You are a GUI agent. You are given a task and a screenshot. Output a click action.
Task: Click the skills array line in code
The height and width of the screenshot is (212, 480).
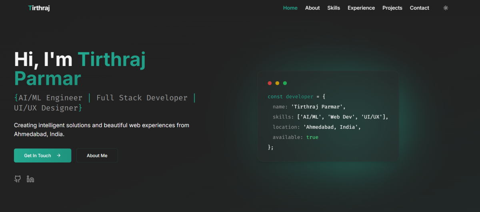point(330,117)
